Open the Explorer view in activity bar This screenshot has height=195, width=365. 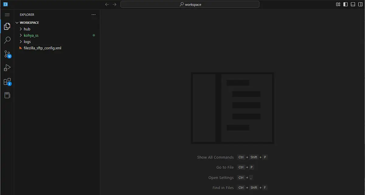[x=7, y=27]
